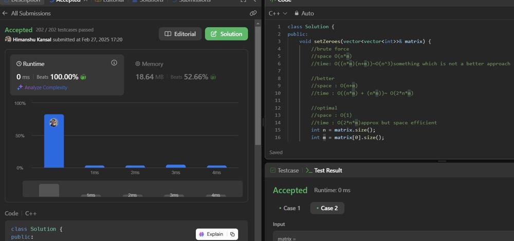Select the Case 2 tab
Viewport: 514px width, 241px height.
(327, 208)
